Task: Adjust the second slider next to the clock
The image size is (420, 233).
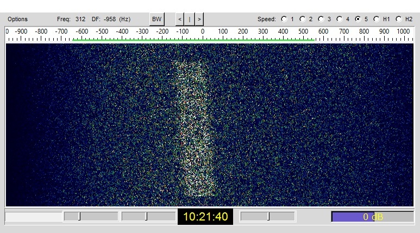Action: click(x=149, y=216)
